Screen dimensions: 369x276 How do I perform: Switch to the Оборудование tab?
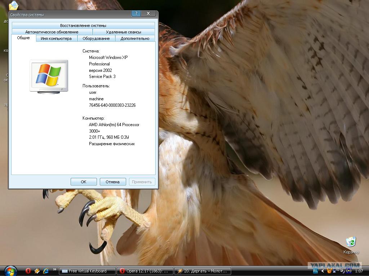click(96, 38)
